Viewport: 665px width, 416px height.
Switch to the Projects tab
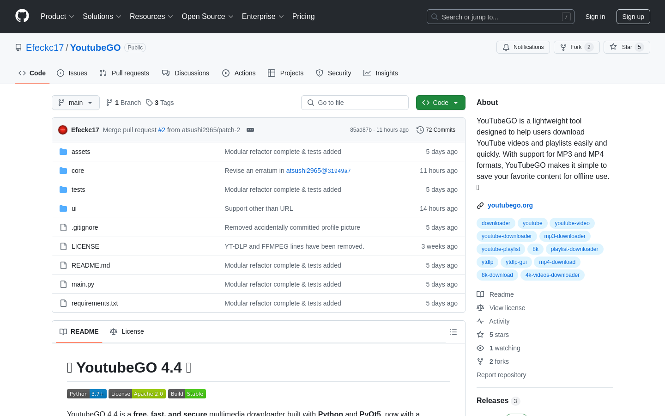(286, 73)
